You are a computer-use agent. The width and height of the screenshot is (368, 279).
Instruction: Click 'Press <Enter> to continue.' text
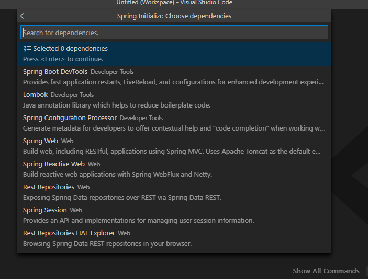coord(63,59)
